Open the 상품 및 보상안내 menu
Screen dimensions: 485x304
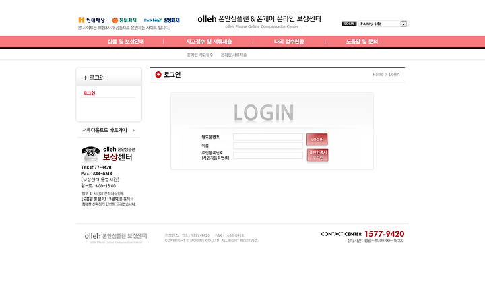tap(125, 42)
